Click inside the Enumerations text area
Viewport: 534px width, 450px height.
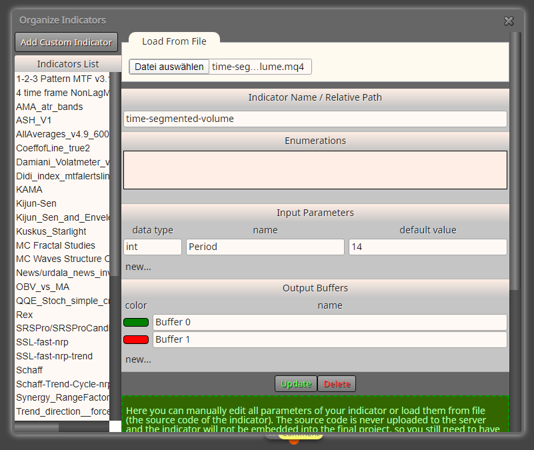pyautogui.click(x=315, y=170)
